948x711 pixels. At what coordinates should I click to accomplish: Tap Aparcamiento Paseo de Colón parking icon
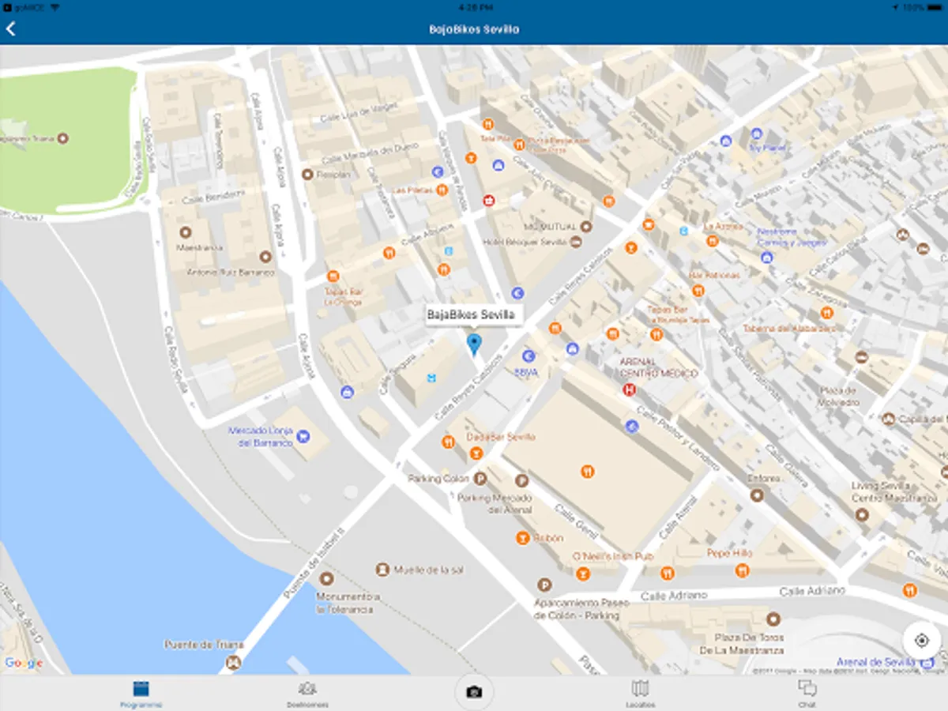pyautogui.click(x=544, y=585)
